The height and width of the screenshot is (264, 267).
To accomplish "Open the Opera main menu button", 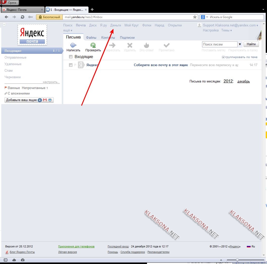I will [10, 3].
